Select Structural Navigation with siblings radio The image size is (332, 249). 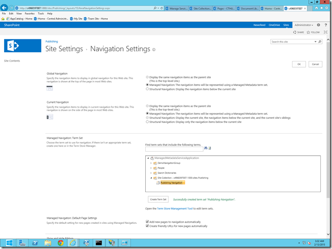pyautogui.click(x=147, y=118)
